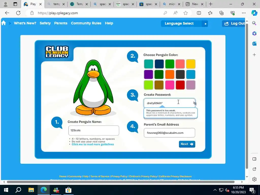The image size is (260, 195).
Task: Select the hot pink penguin color
Action: 170,85
